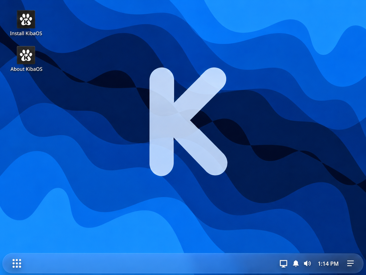The height and width of the screenshot is (275, 366).
Task: Open notifications bell icon
Action: (x=296, y=264)
